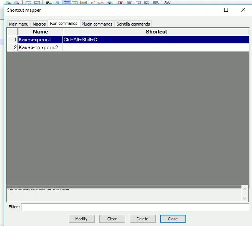Image resolution: width=252 pixels, height=226 pixels.
Task: Maximize the Shortcut mapper window
Action: tap(226, 10)
